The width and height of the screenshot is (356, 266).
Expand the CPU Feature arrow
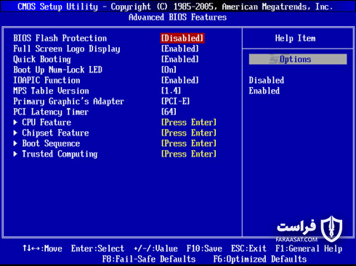pos(15,122)
